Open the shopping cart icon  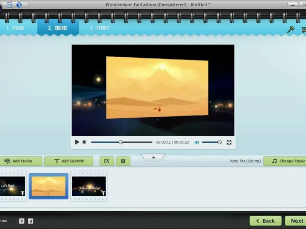pyautogui.click(x=304, y=30)
